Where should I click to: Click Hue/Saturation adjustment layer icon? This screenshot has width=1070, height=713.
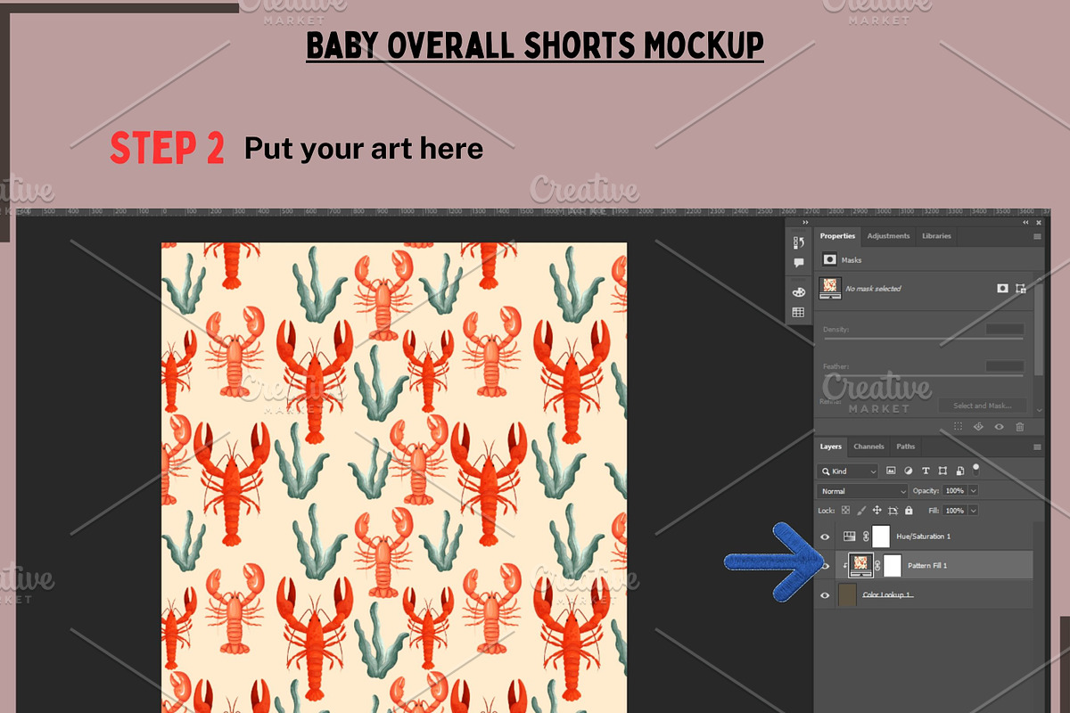click(x=849, y=536)
